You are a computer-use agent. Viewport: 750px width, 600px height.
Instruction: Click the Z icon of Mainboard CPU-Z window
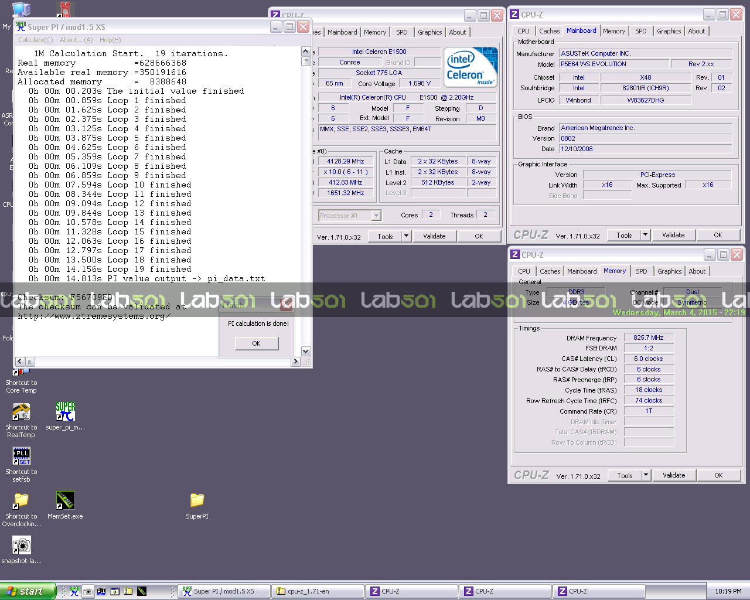point(514,15)
